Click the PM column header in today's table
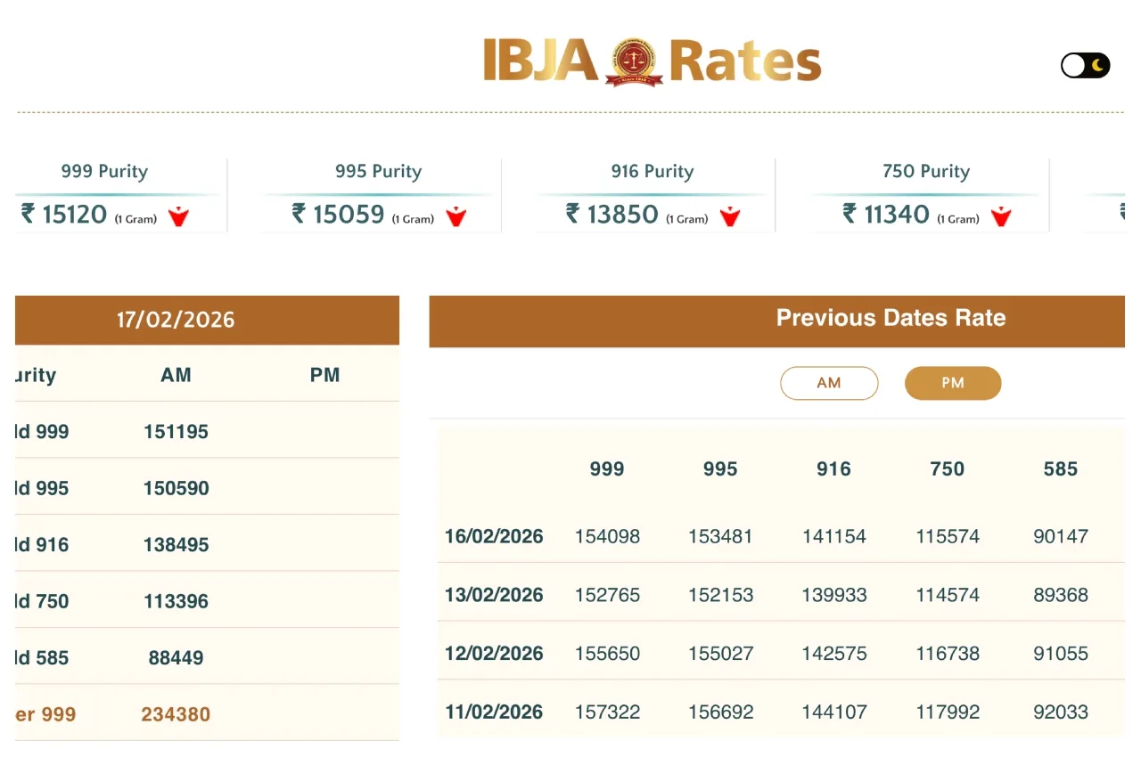The height and width of the screenshot is (757, 1141). (324, 375)
